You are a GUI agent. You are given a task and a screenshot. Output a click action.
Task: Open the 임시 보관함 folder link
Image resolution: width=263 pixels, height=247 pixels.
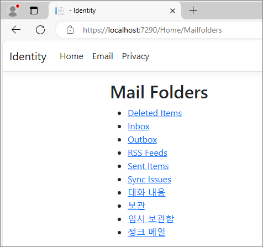click(151, 219)
